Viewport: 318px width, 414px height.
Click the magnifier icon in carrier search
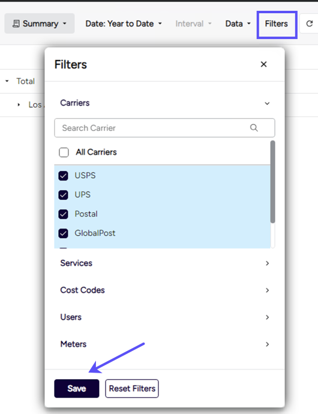254,128
